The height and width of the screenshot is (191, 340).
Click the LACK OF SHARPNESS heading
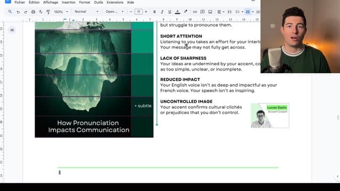click(x=183, y=58)
